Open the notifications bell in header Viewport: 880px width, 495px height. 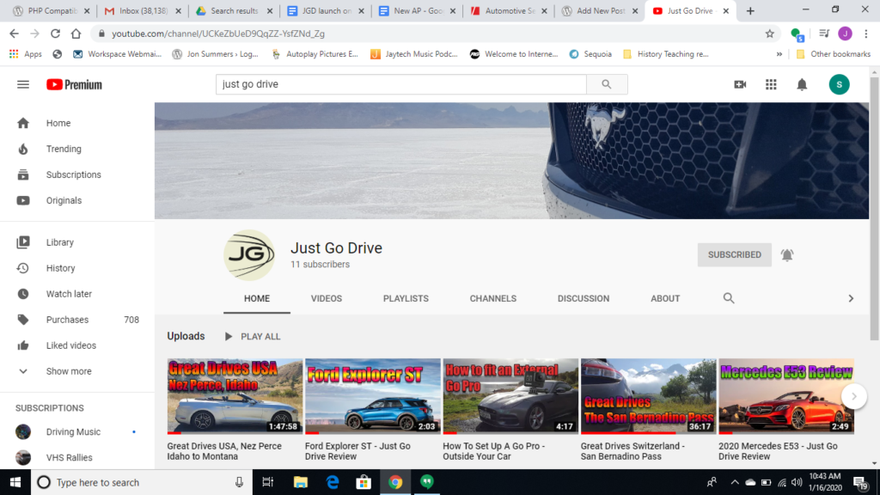[x=802, y=85]
